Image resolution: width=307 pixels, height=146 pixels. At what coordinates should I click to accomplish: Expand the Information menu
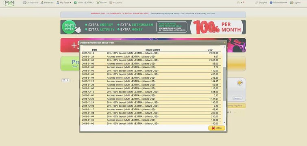click(x=278, y=2)
